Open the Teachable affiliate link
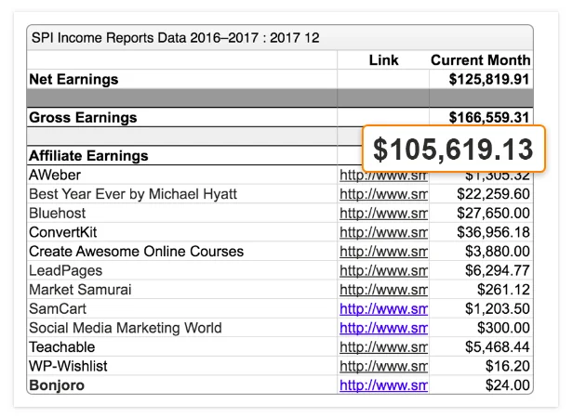The height and width of the screenshot is (417, 573). point(383,347)
